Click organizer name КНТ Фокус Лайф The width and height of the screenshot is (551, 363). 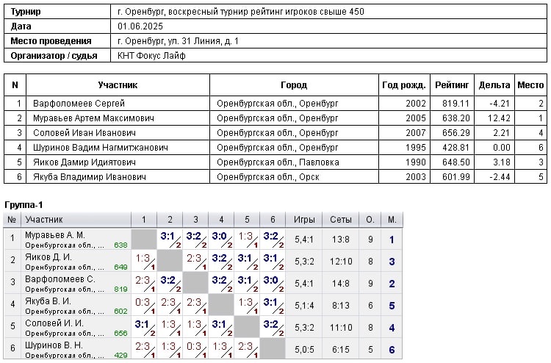point(152,56)
